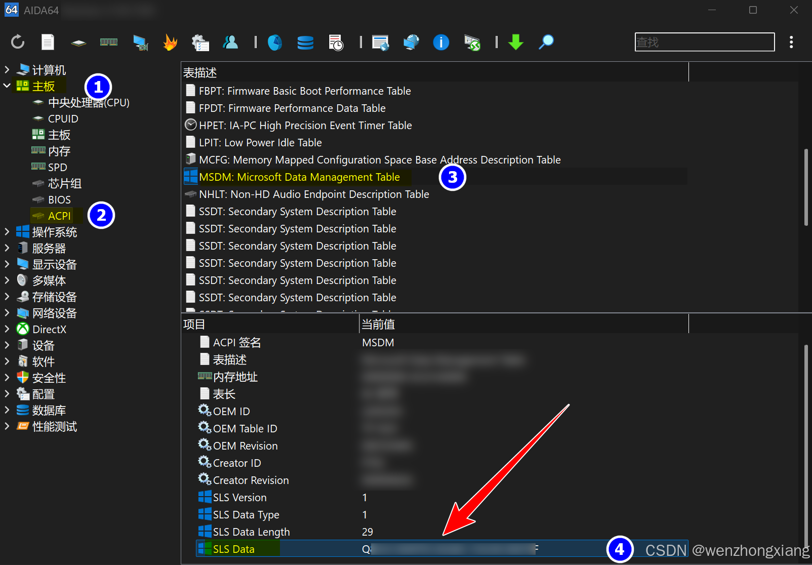Click the window with checkmark icon

(380, 43)
